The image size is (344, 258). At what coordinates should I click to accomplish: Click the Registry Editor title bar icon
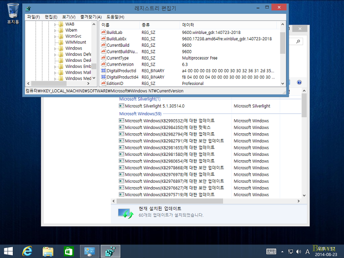[x=28, y=9]
